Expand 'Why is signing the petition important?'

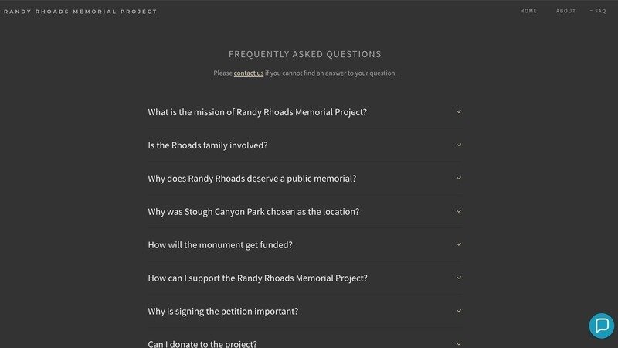(x=305, y=311)
